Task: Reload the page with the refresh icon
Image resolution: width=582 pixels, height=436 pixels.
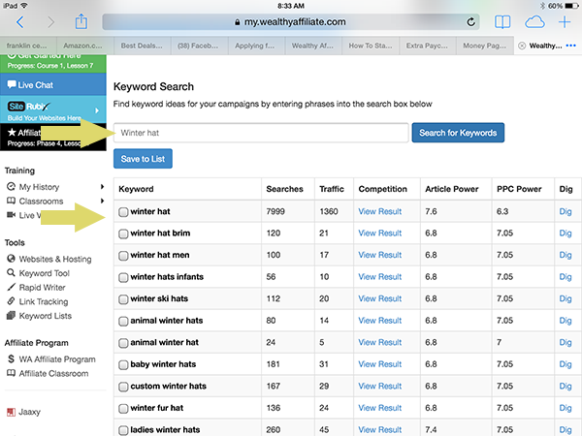Action: tap(470, 22)
